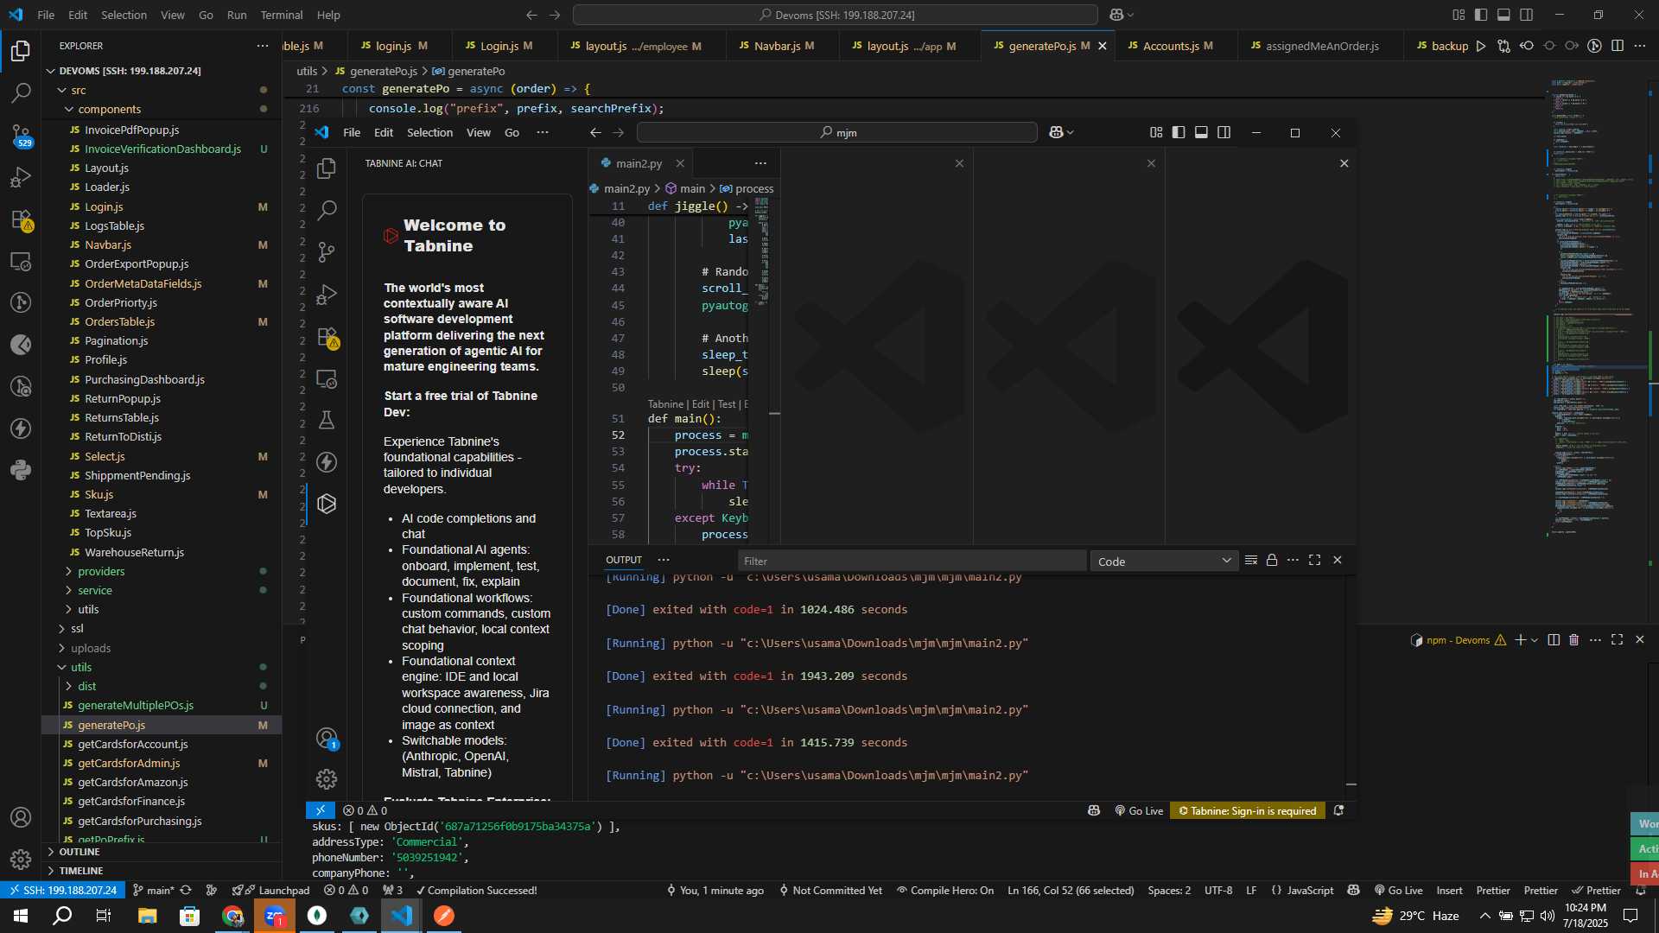
Task: Open Extensions with warning badge in mjm window
Action: pos(327,337)
